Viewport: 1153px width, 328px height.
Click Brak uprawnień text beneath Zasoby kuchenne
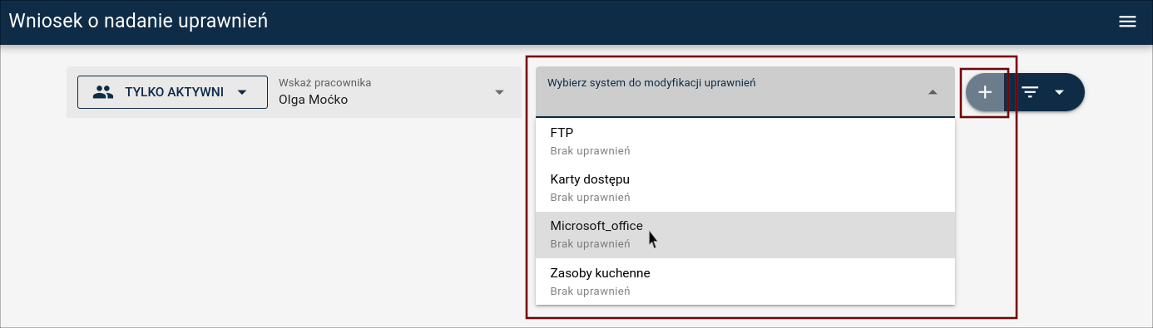coord(590,291)
